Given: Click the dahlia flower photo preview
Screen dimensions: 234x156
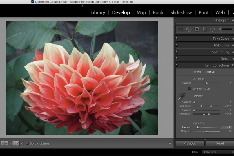Looking at the screenshot, I should click(x=82, y=78).
